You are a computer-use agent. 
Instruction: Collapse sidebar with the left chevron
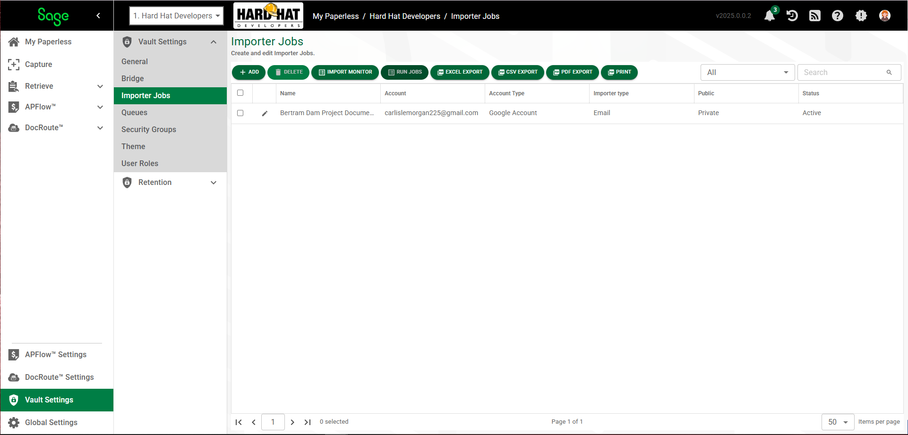coord(98,16)
